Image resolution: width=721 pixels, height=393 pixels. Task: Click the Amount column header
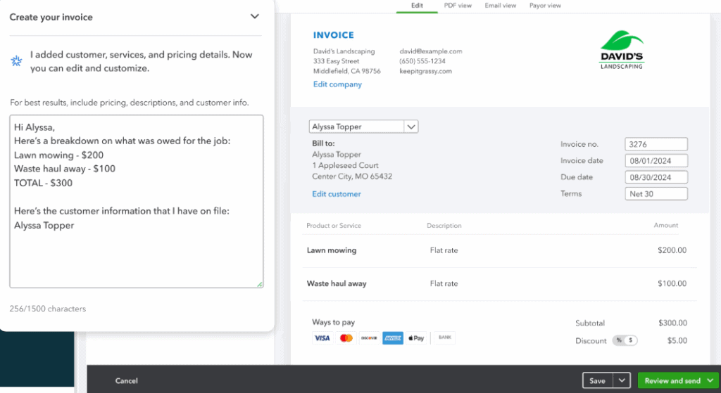pos(666,225)
